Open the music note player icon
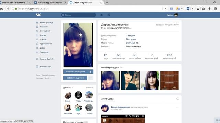Image resolution: width=220 pixels, height=123 pixels. click(109, 15)
